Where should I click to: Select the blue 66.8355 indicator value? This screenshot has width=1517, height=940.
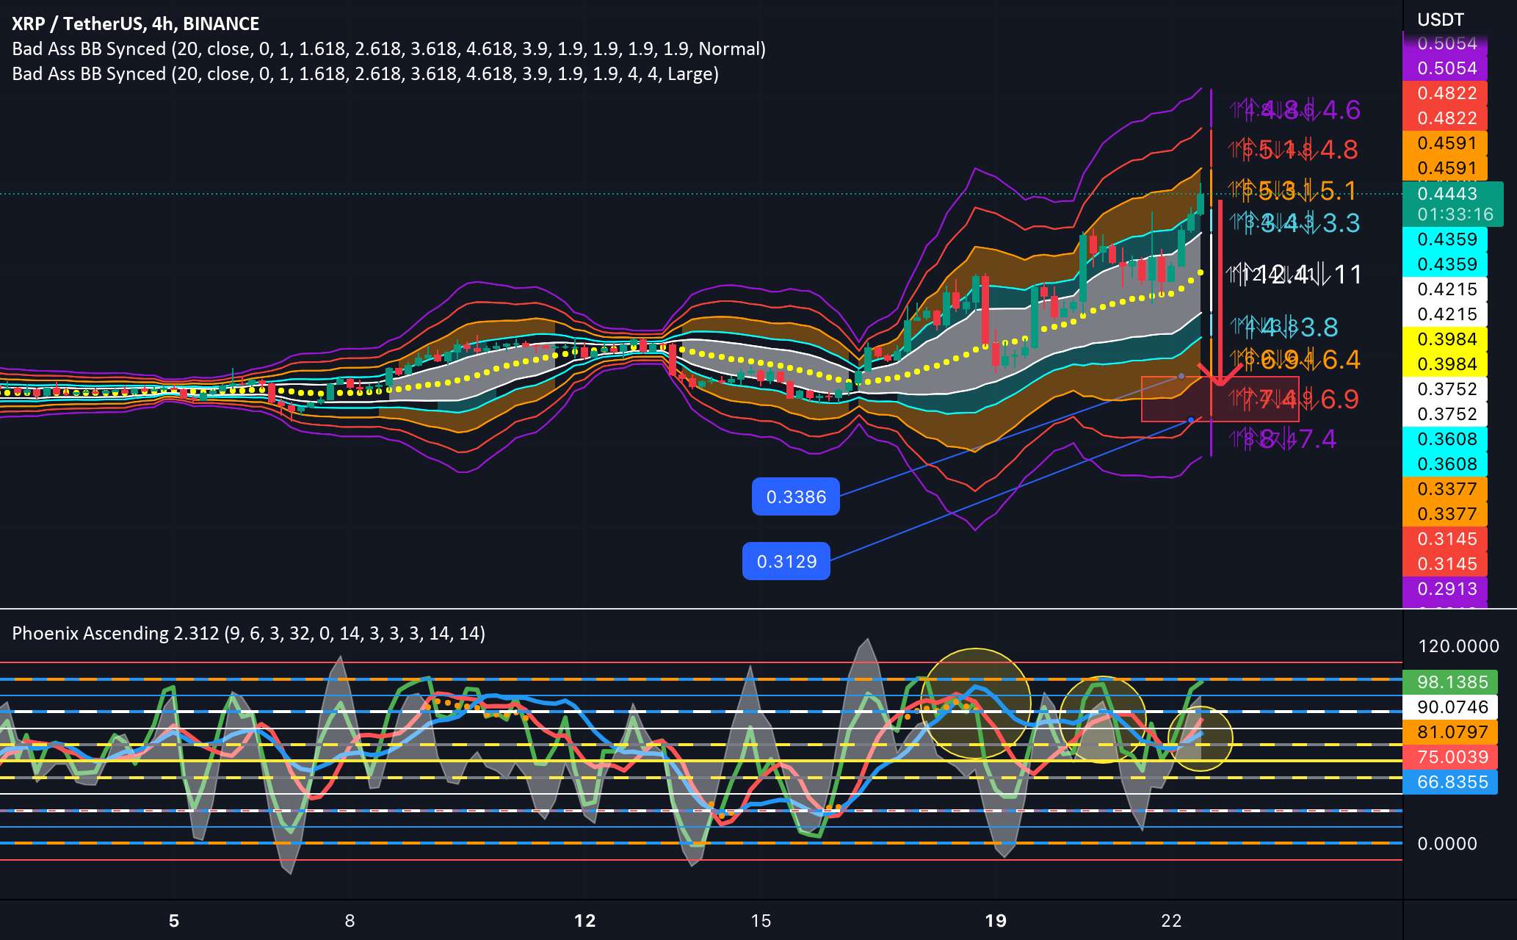click(1451, 782)
